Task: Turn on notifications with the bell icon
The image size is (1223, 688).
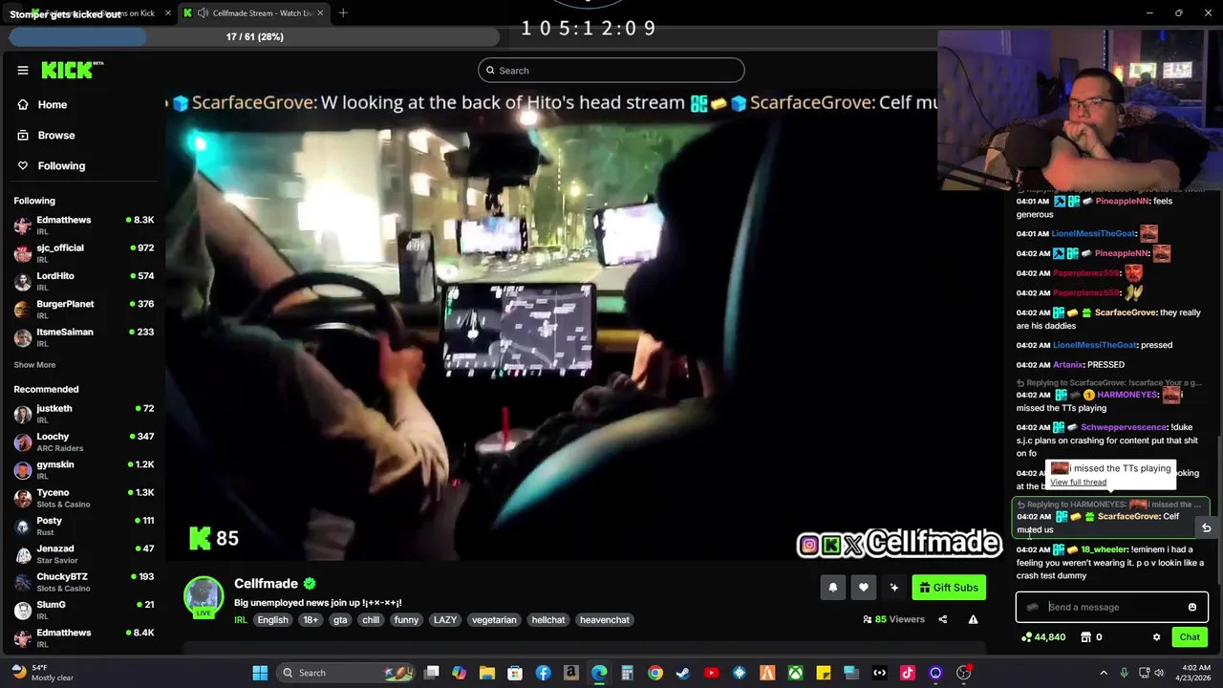Action: tap(832, 588)
